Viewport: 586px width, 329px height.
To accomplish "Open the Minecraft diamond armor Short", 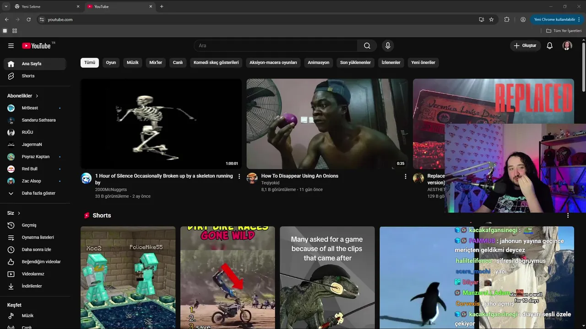I will pyautogui.click(x=128, y=278).
